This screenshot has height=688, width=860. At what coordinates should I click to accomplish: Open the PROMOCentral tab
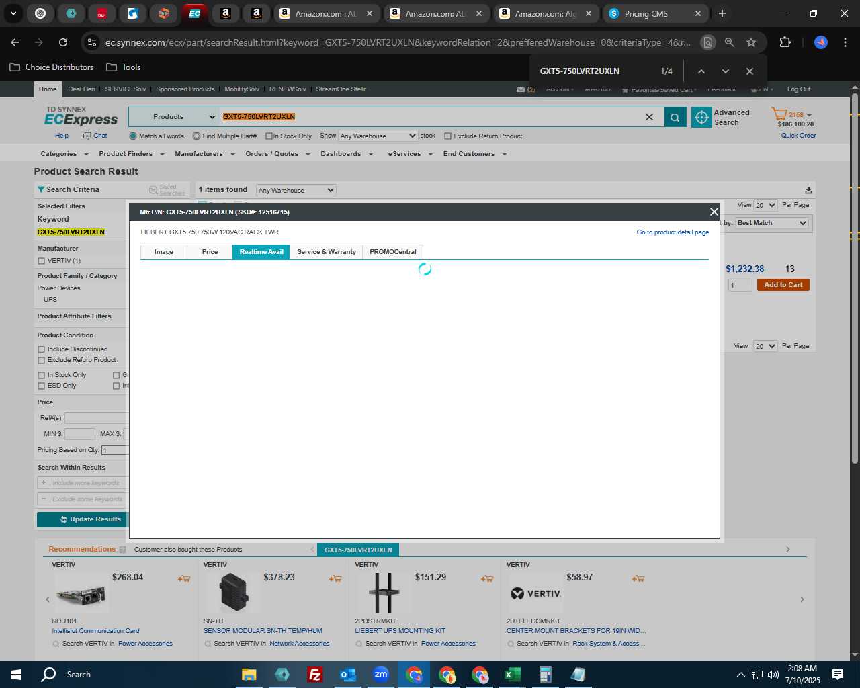(393, 252)
